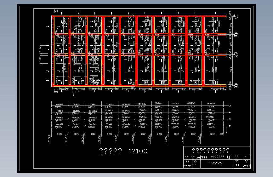Click the axis bubble labeled E
Viewport: 273px width, 177px height.
236,16
